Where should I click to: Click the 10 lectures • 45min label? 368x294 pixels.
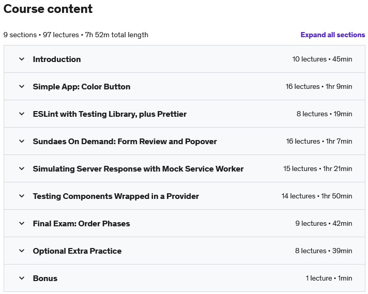322,59
